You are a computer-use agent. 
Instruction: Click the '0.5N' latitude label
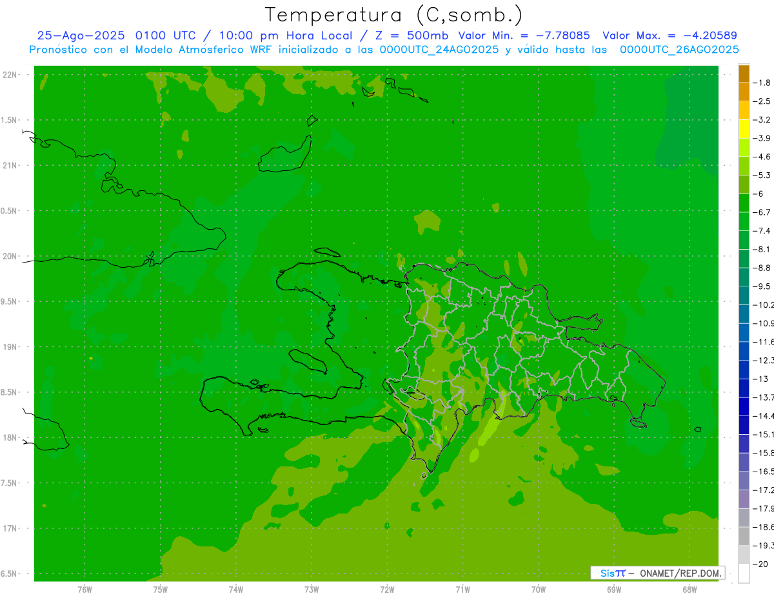(x=10, y=211)
